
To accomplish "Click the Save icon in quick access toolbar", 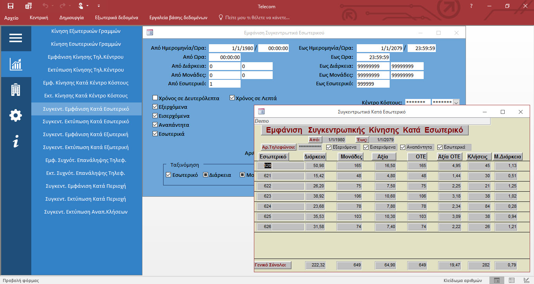I will coord(11,6).
